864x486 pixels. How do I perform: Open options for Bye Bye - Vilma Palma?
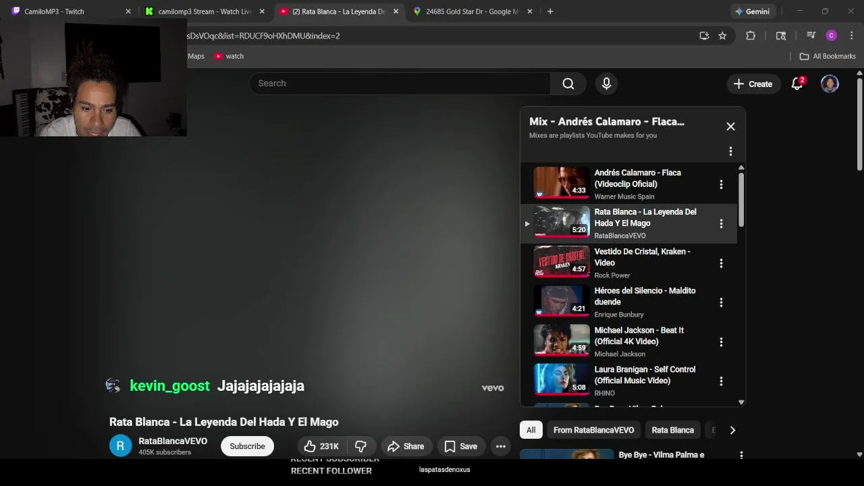[741, 456]
